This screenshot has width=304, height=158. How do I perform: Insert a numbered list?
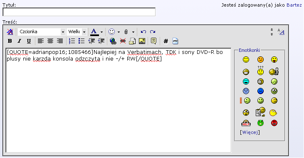tap(72, 41)
